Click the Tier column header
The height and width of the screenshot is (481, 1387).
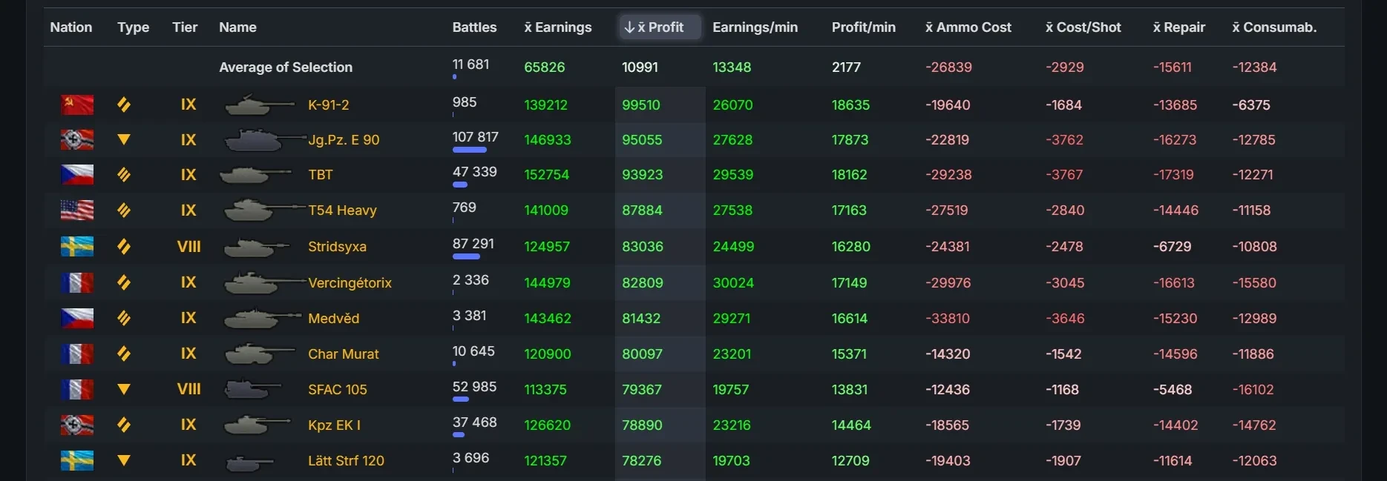[185, 27]
